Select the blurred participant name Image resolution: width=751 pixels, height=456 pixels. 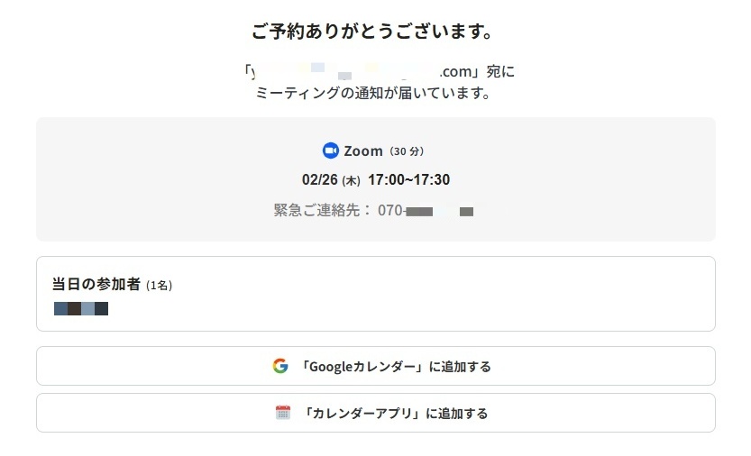coord(81,308)
